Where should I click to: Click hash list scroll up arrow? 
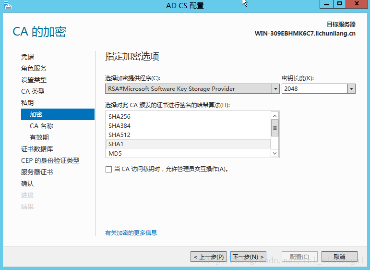pyautogui.click(x=275, y=116)
